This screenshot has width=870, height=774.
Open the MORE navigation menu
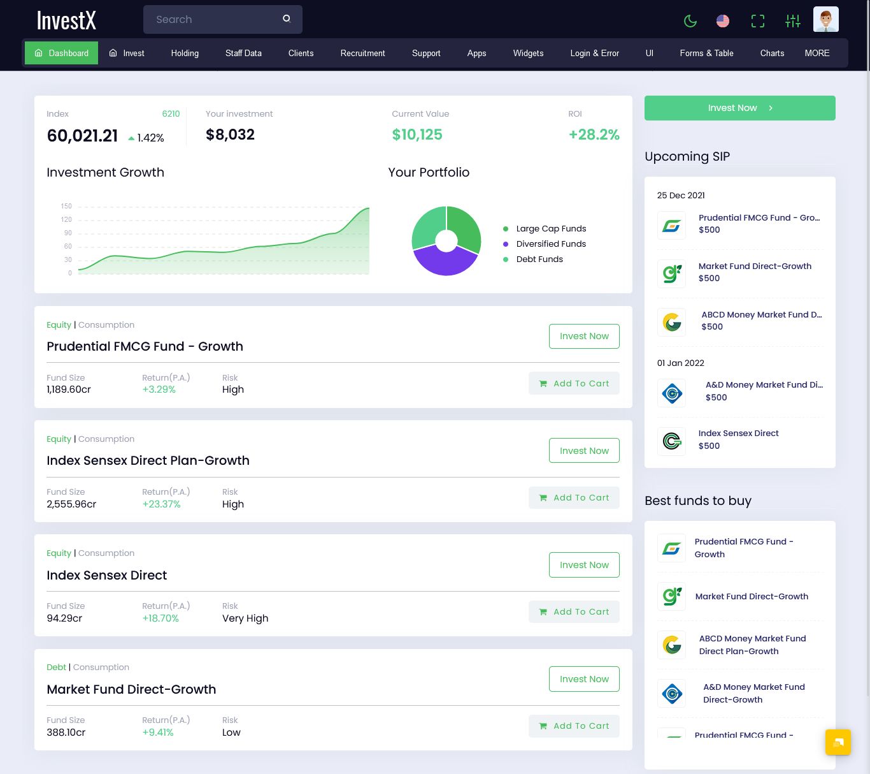click(817, 53)
